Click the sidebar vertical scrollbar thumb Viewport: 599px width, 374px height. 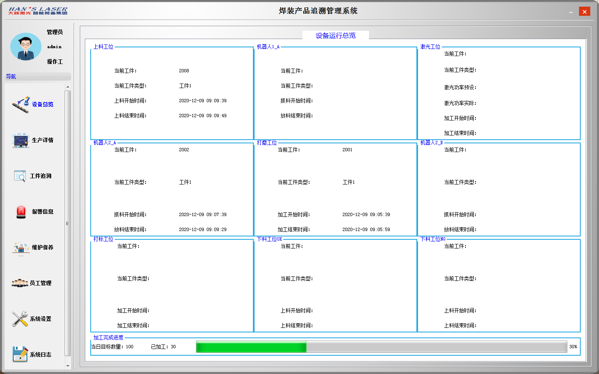tap(68, 224)
